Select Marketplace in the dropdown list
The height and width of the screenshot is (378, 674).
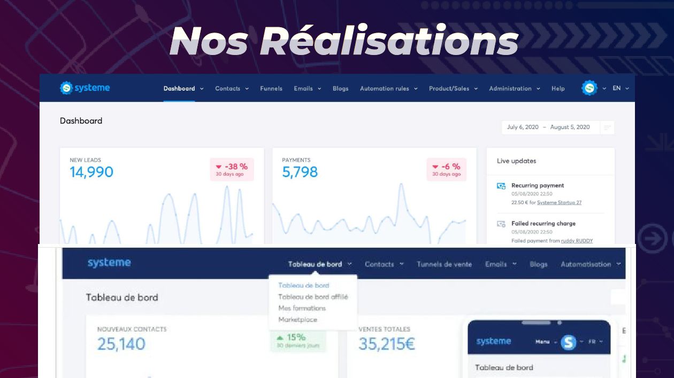[x=297, y=320]
